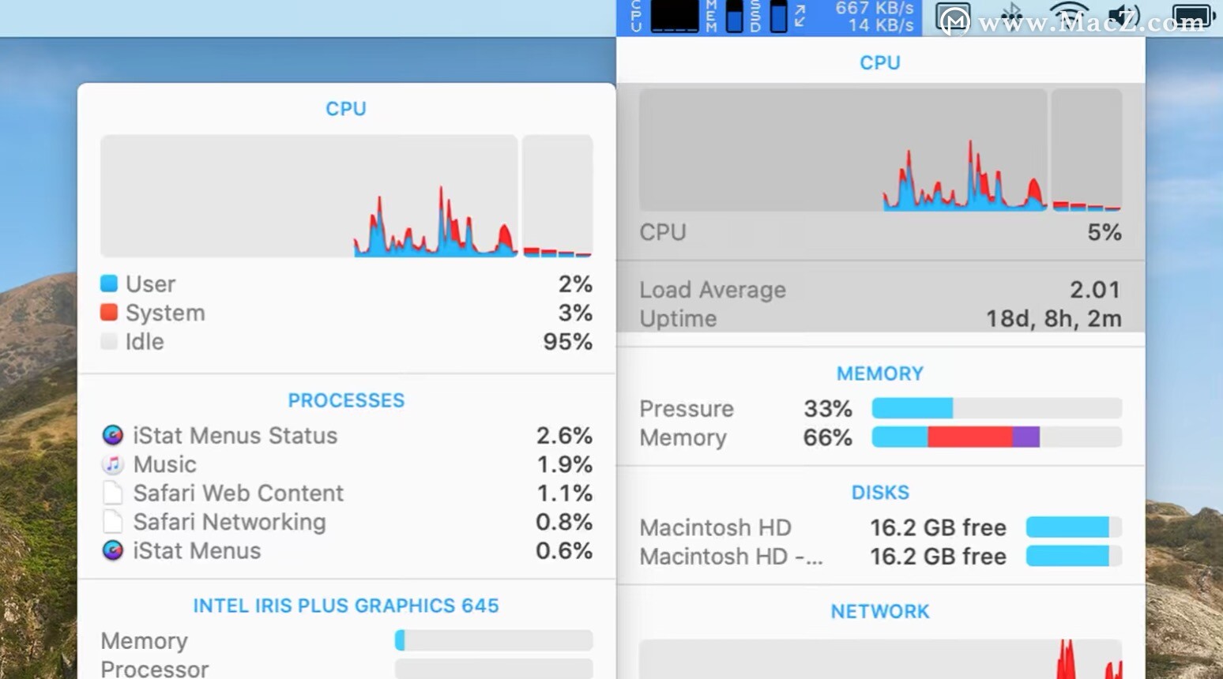The width and height of the screenshot is (1223, 679).
Task: Open the MEM bar in the menu bar
Action: pos(734,17)
